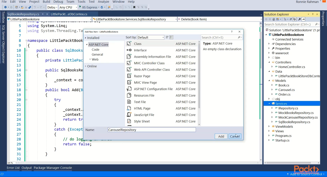Expand the Online templates node
Screen dimensions: 327x177
[85, 66]
